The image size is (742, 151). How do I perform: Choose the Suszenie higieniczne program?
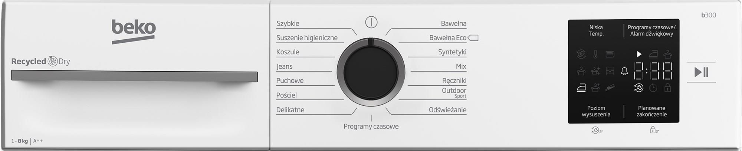tap(307, 38)
